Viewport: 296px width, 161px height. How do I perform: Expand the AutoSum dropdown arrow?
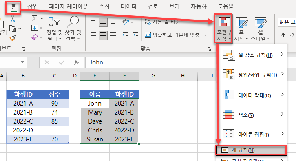click(x=42, y=18)
